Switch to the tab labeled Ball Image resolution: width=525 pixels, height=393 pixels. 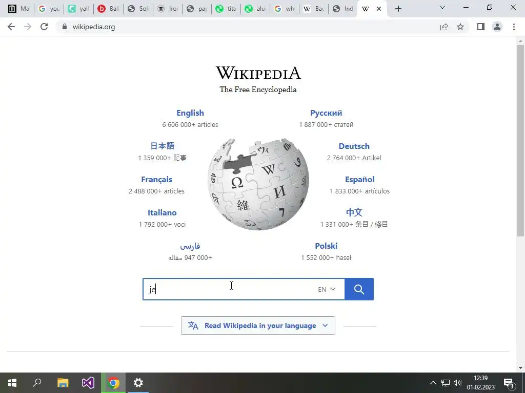tap(108, 9)
